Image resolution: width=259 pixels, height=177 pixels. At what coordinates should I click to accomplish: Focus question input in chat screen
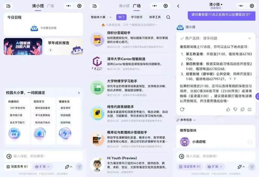[216, 156]
